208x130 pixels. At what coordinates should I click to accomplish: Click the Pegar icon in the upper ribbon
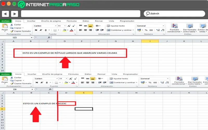click(x=5, y=26)
